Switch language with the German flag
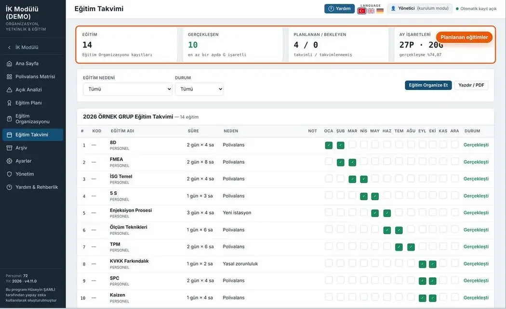 380,11
